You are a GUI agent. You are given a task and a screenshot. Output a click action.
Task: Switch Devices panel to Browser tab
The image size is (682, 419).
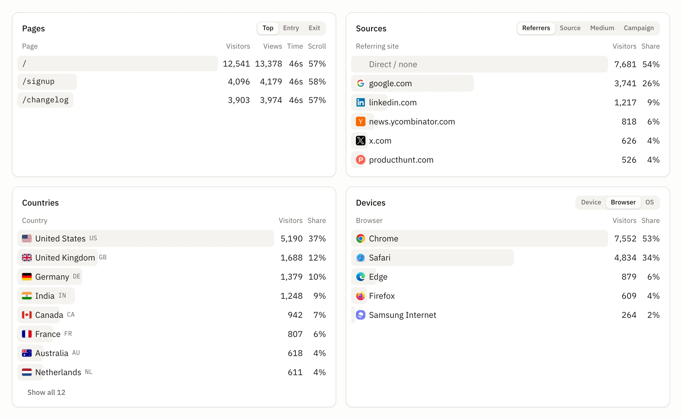tap(623, 202)
